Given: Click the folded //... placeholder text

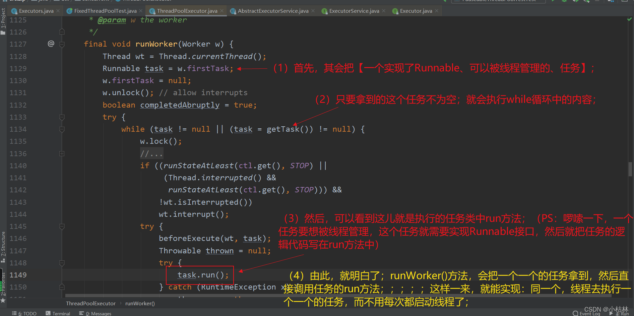Looking at the screenshot, I should click(151, 154).
